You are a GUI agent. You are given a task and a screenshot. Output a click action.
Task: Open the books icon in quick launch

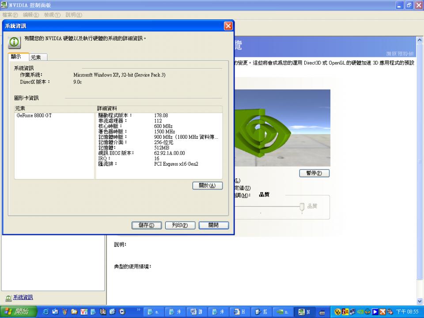[103, 312]
